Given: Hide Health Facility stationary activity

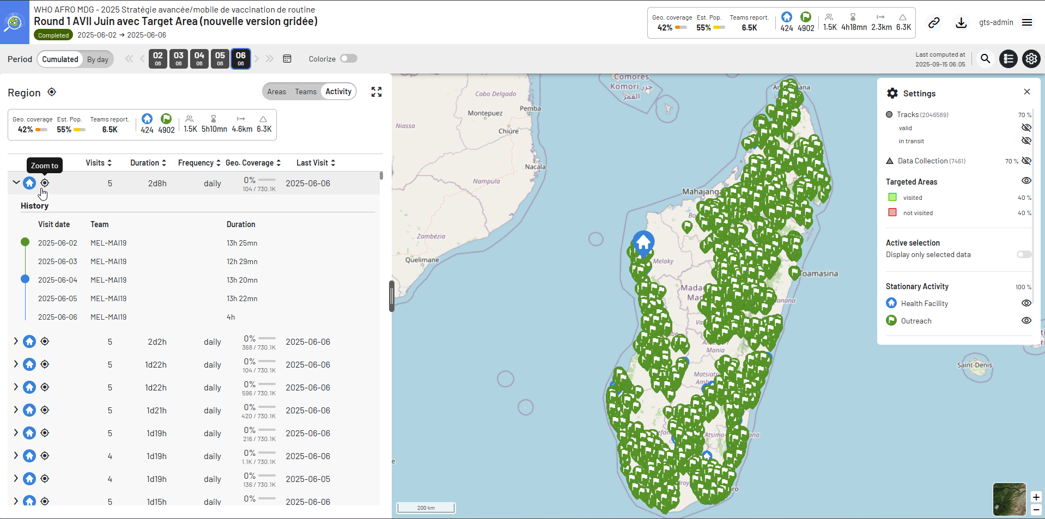Looking at the screenshot, I should coord(1026,303).
